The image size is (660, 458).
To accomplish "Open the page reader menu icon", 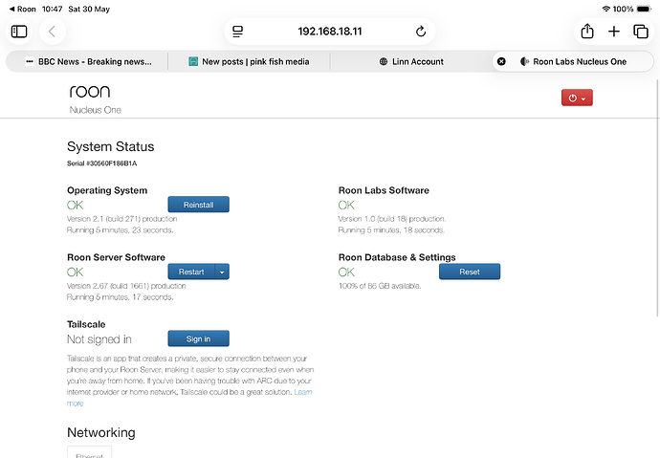I will point(238,32).
